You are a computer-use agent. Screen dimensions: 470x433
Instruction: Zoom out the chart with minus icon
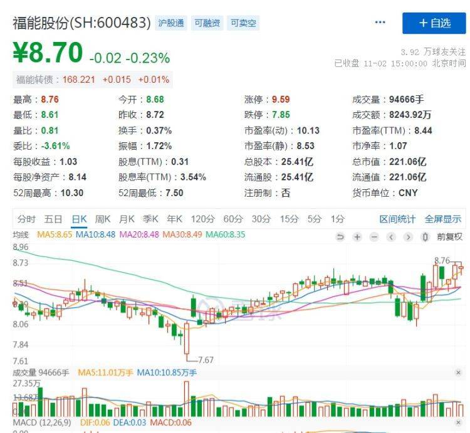click(374, 237)
